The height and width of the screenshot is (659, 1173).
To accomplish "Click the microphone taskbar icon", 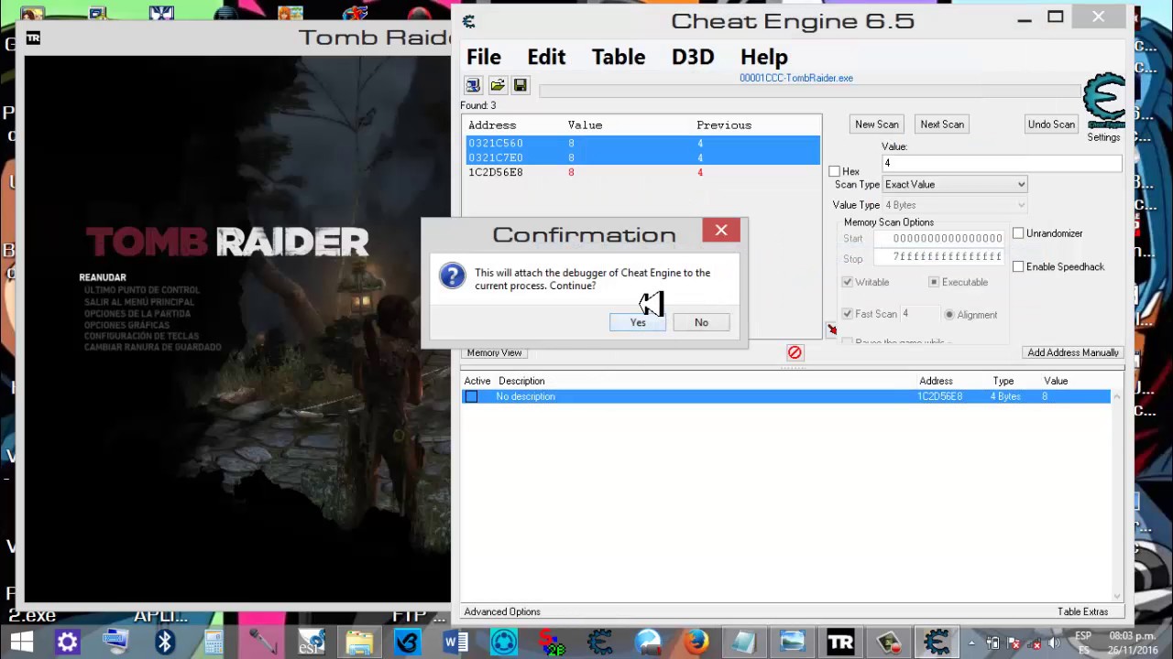I will point(262,642).
